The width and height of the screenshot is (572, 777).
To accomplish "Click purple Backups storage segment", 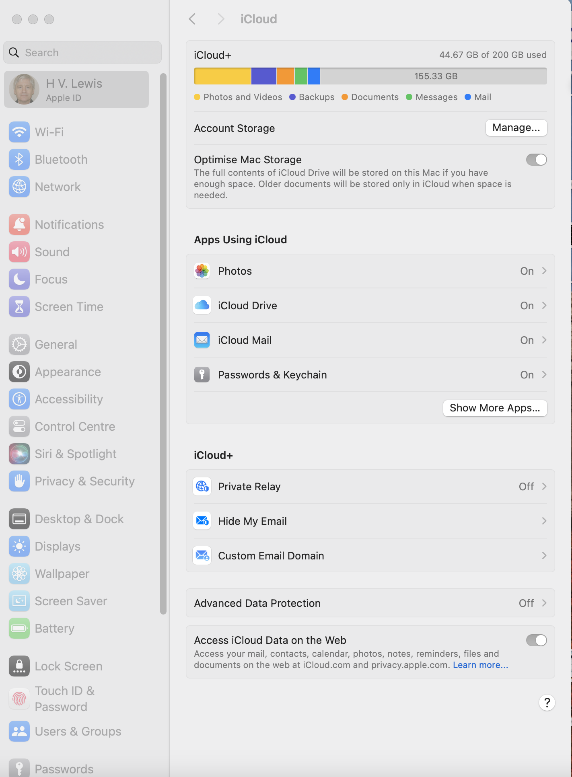I will click(x=264, y=76).
